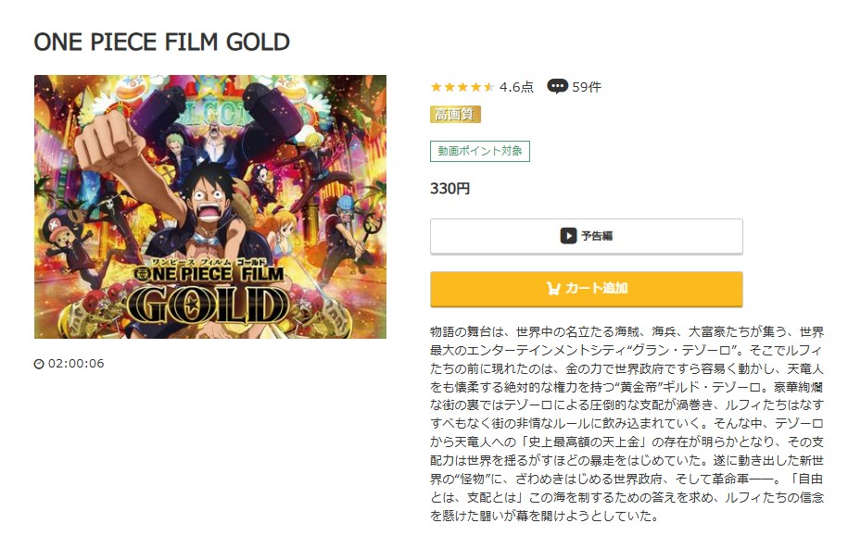This screenshot has height=548, width=848.
Task: Click the play icon inside the 予告編 button
Action: coord(568,234)
